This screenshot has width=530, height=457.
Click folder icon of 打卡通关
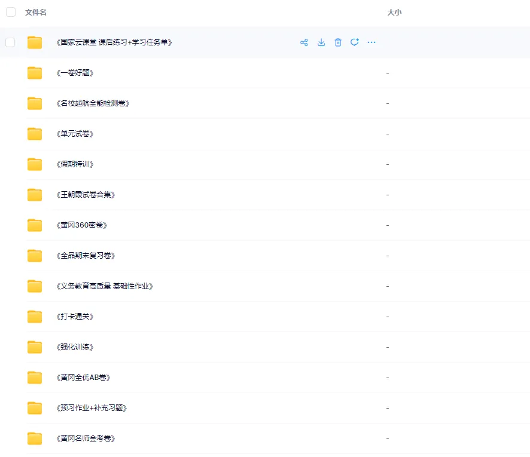click(x=35, y=317)
